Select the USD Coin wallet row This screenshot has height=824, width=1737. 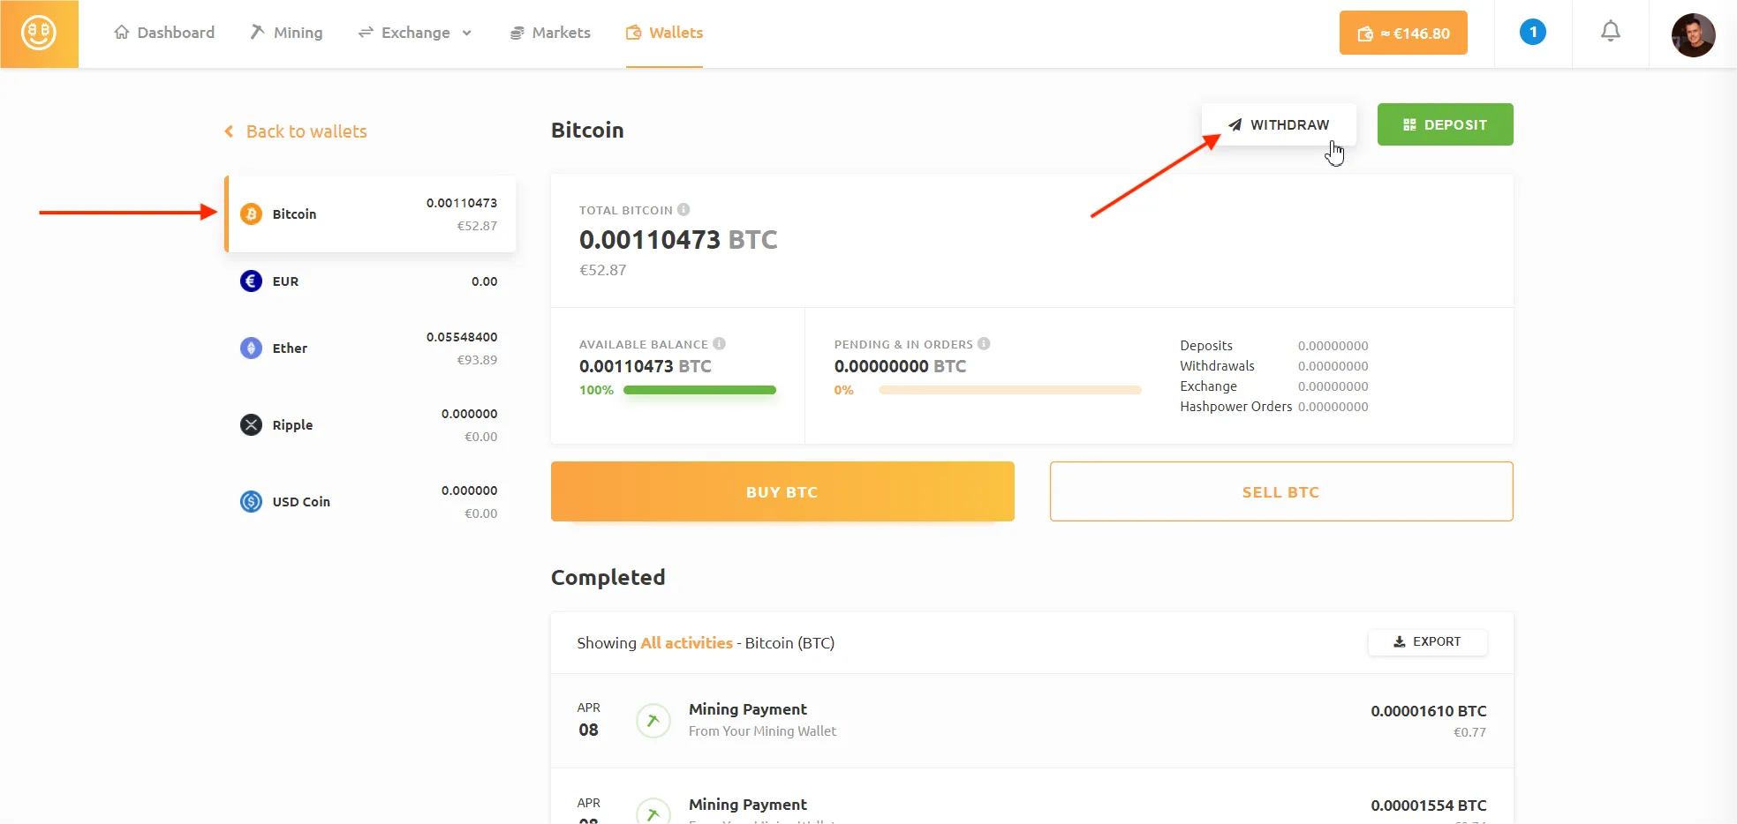pos(370,502)
